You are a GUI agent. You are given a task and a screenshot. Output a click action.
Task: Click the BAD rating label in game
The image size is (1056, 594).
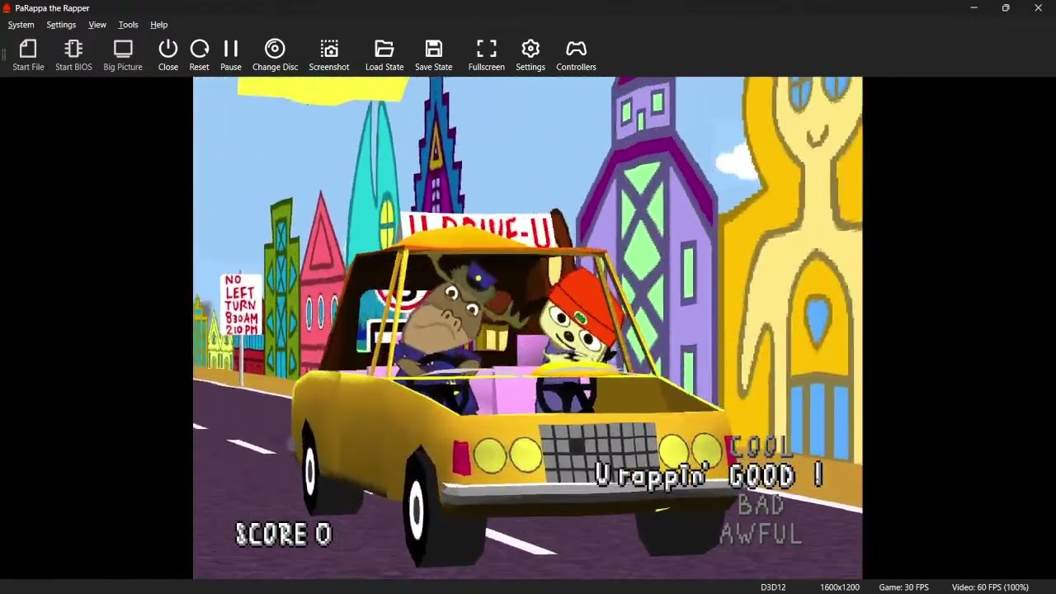click(x=761, y=504)
